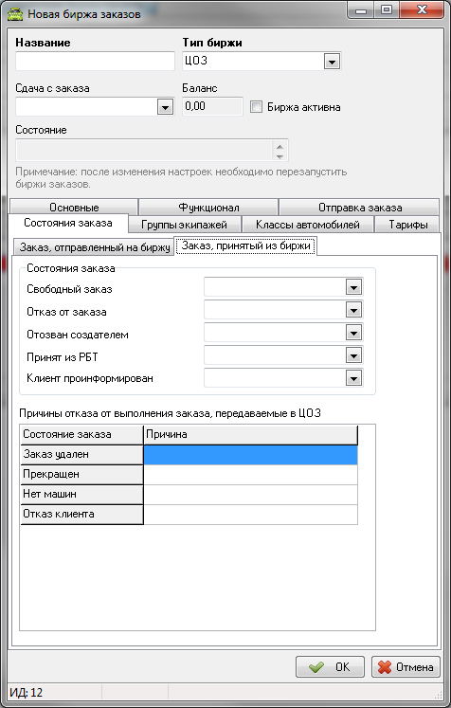The width and height of the screenshot is (451, 708).
Task: Click the green checkmark OK button
Action: coord(330,667)
